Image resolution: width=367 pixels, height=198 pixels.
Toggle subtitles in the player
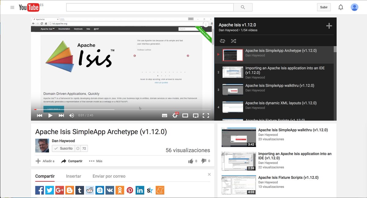coord(165,115)
